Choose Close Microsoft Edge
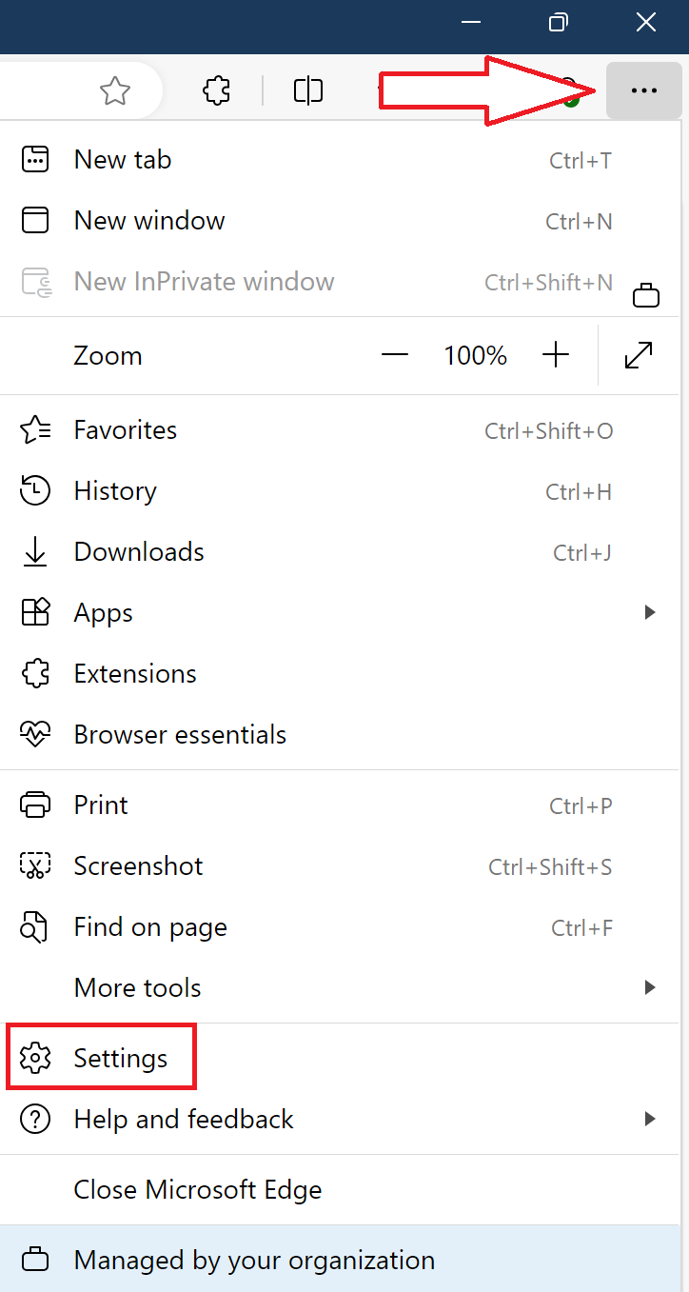689x1292 pixels. 198,1190
